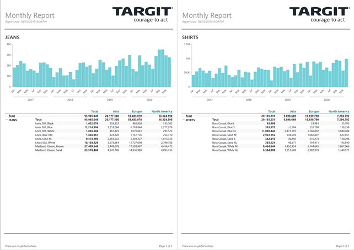The height and width of the screenshot is (250, 354).
Task: Select the 'Levis 501, Black' row label
Action: coord(44,123)
